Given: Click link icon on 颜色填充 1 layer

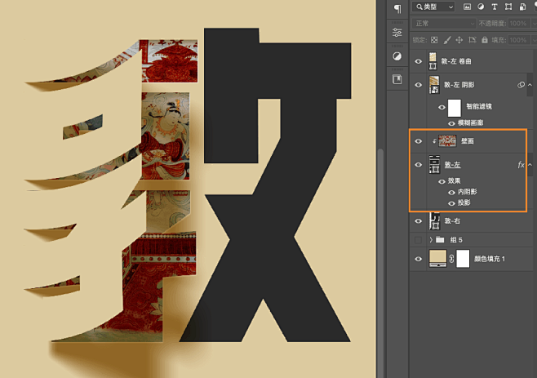Looking at the screenshot, I should point(451,259).
